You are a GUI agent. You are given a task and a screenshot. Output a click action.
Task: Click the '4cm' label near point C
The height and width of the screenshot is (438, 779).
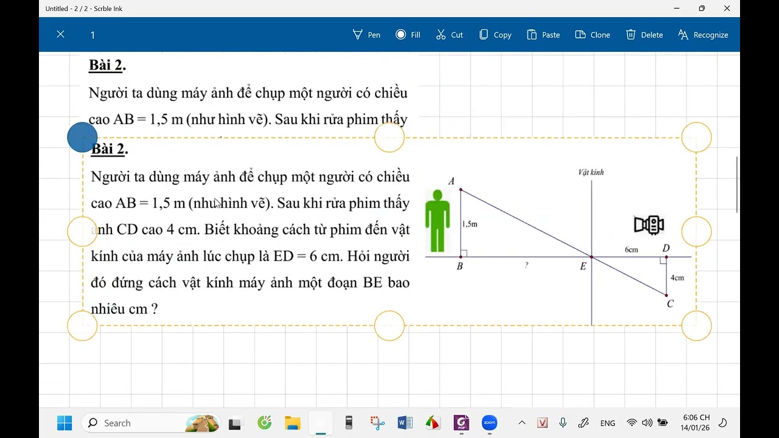(x=677, y=277)
